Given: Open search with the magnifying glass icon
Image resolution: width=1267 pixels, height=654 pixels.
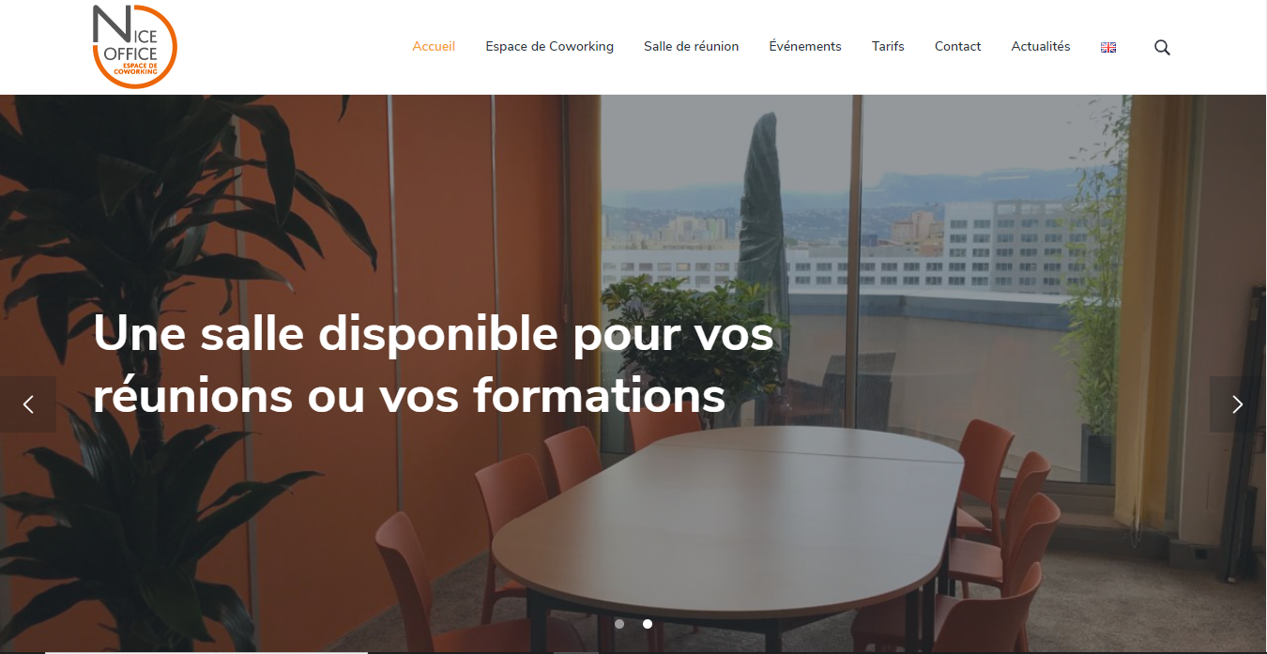Looking at the screenshot, I should coord(1162,48).
